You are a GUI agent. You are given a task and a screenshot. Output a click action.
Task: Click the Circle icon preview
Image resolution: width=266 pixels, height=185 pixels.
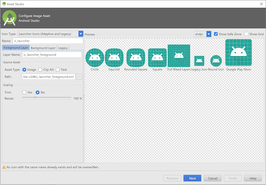(95, 58)
